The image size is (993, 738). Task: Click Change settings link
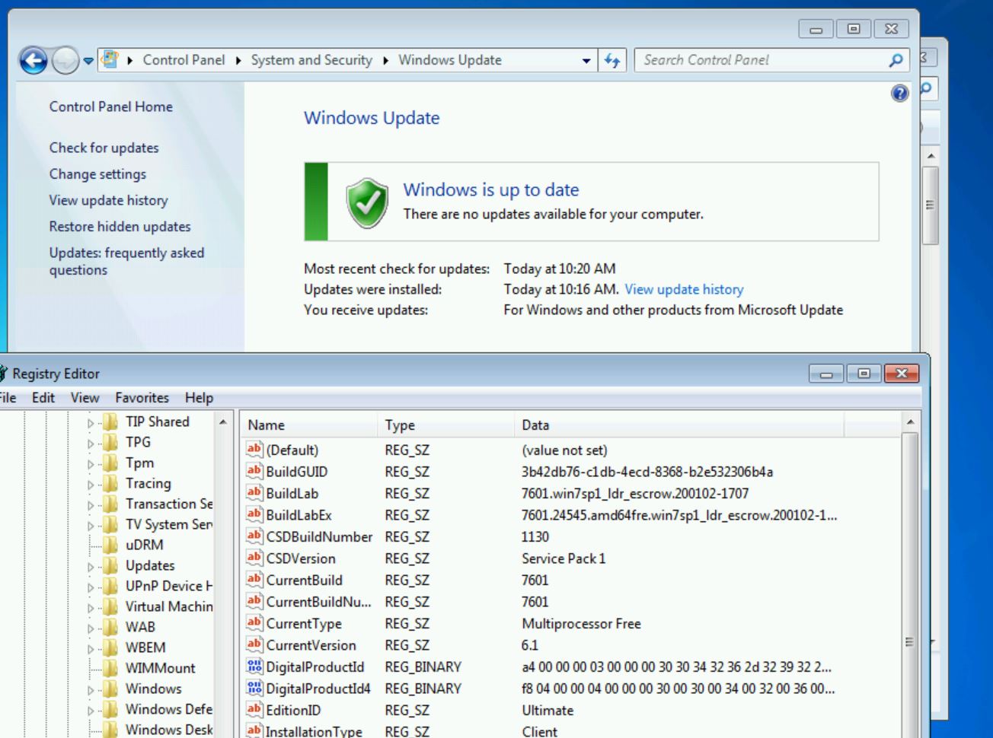coord(97,173)
